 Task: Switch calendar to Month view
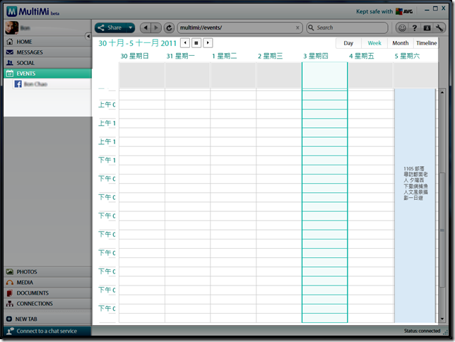coord(400,43)
